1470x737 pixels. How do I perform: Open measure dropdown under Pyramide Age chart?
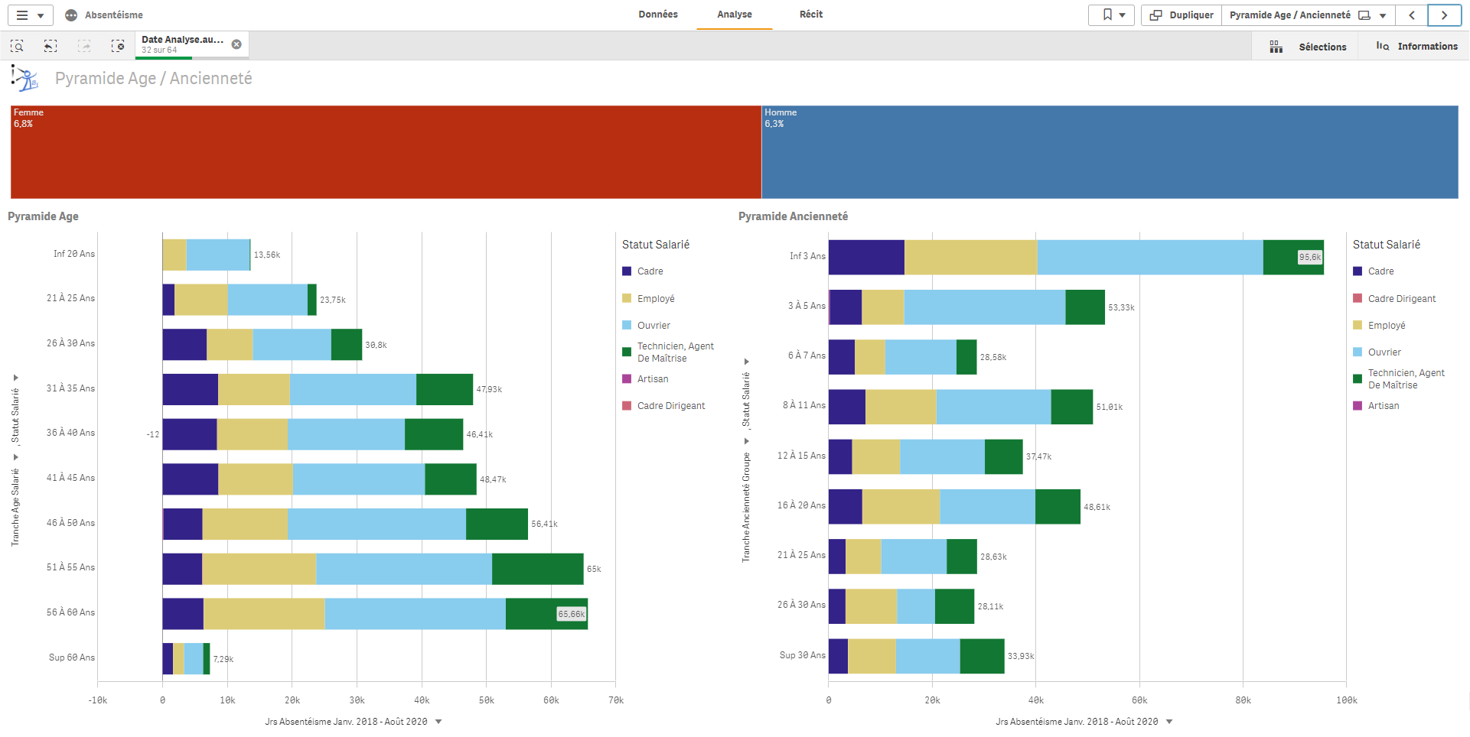point(438,722)
